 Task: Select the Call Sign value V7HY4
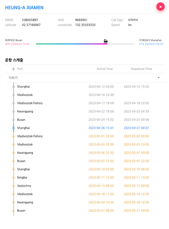(x=133, y=20)
